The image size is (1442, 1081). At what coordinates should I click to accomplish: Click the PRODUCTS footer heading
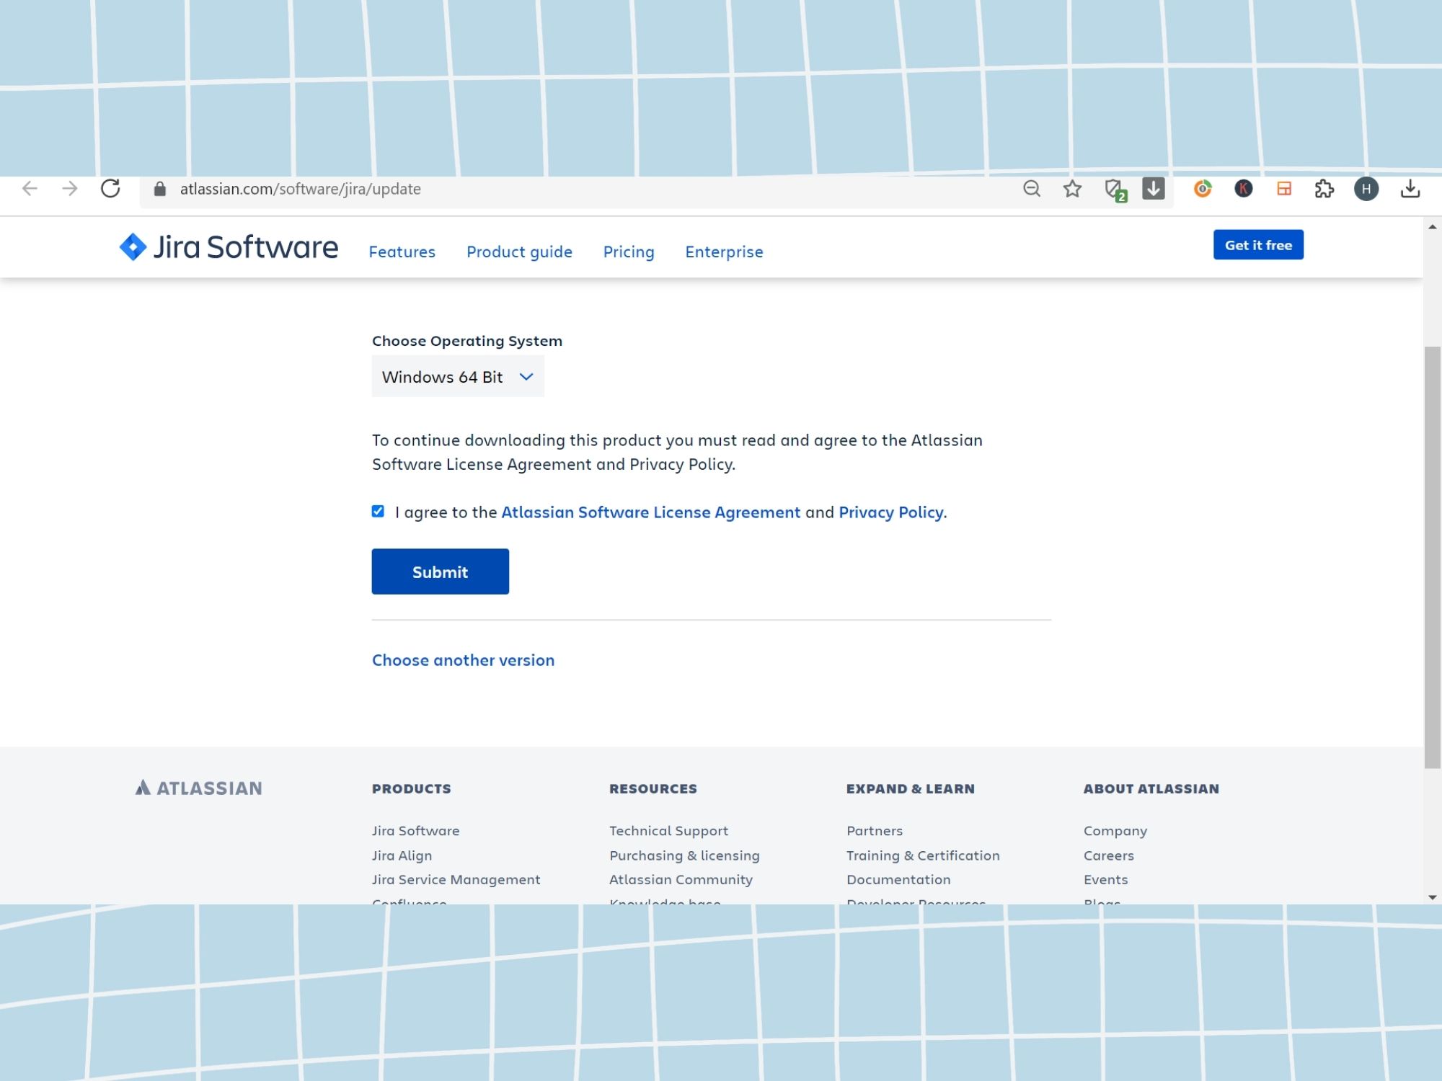[x=412, y=788]
